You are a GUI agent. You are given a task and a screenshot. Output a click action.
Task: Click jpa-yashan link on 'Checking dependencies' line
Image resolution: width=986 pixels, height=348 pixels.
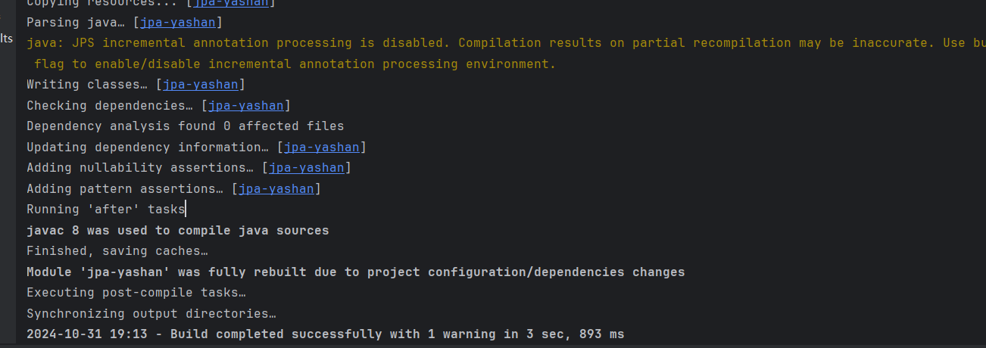click(x=245, y=105)
